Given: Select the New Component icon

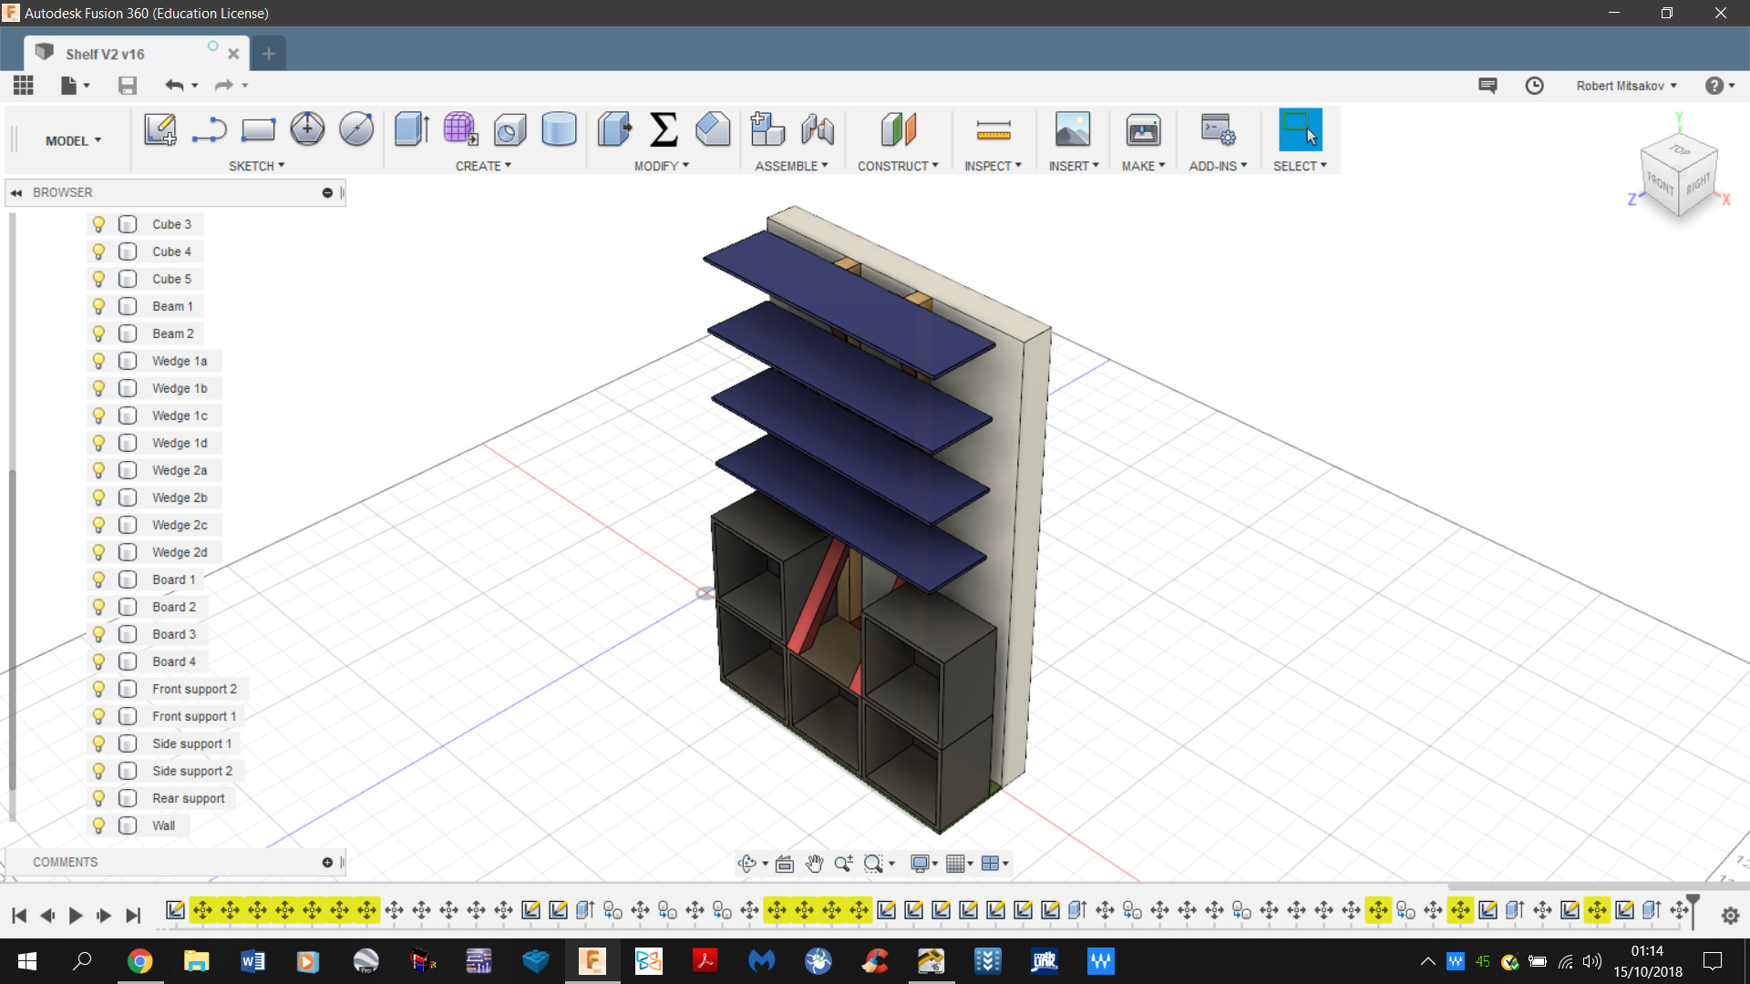Looking at the screenshot, I should (x=767, y=129).
